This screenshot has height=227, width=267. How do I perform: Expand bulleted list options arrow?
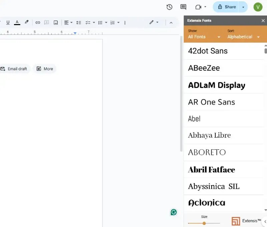coord(106,22)
